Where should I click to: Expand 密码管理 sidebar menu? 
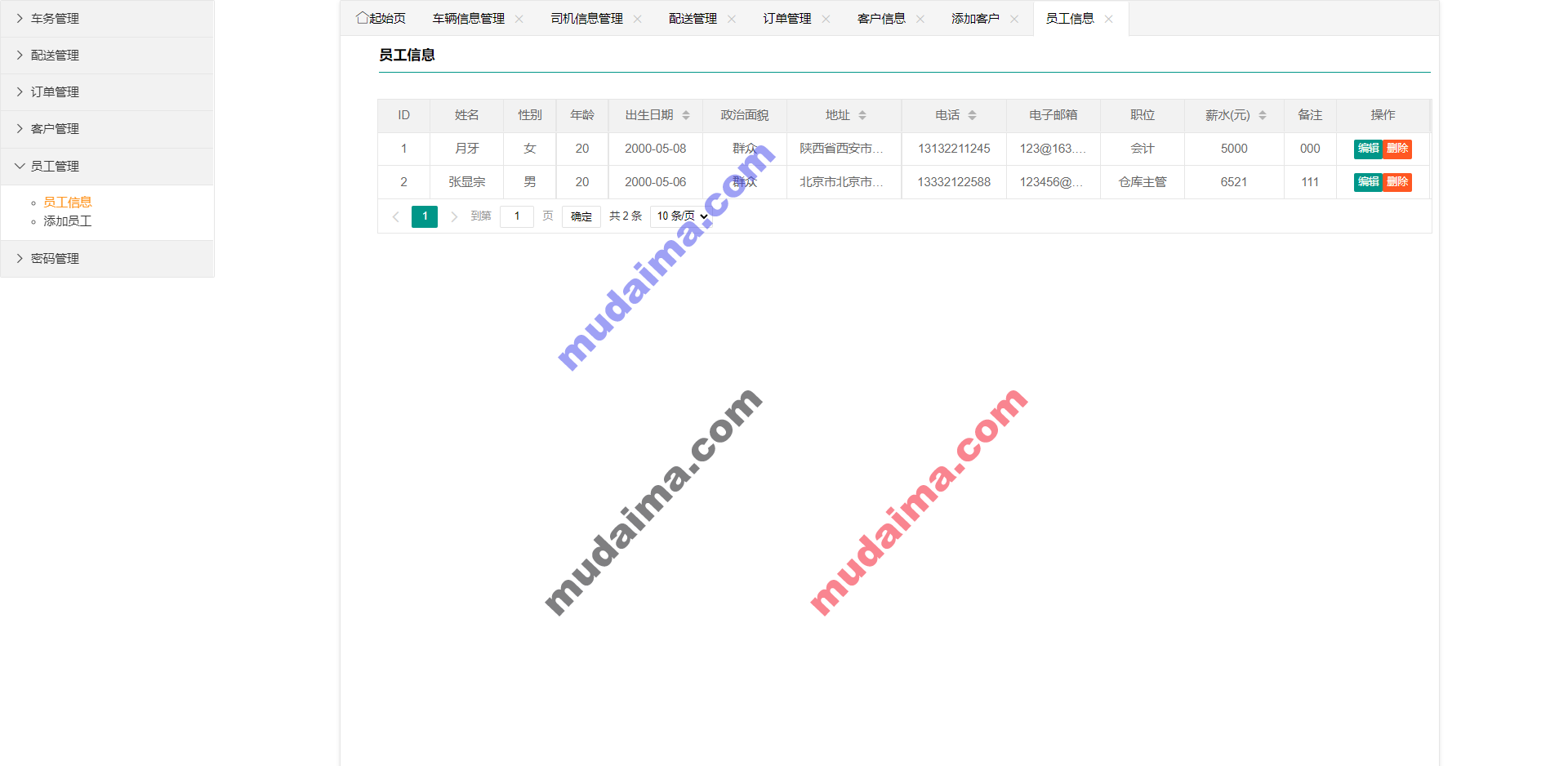coord(107,258)
